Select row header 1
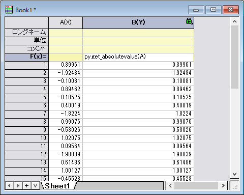 click(27, 65)
